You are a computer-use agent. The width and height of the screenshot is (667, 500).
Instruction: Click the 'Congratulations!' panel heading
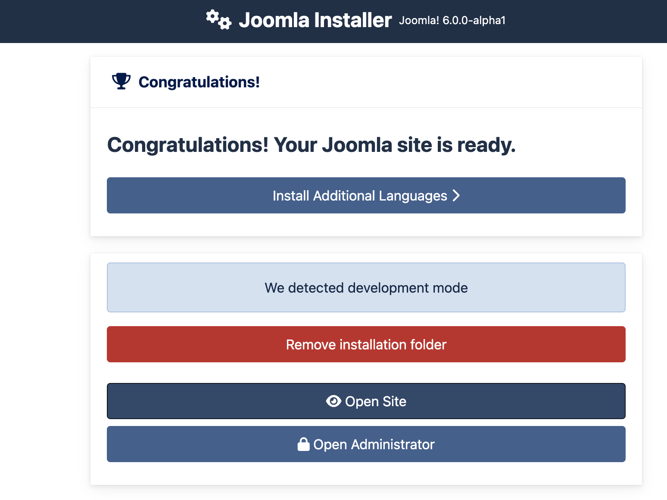pos(199,82)
